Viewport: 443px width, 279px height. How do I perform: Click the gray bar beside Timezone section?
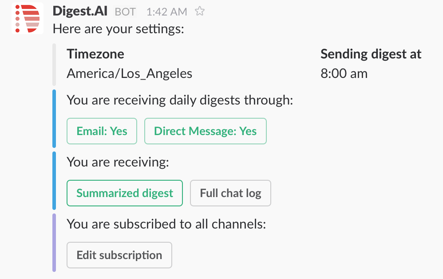[x=54, y=65]
